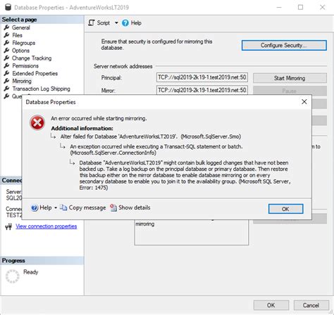Open the Script dropdown arrow
The image size is (334, 315).
pos(116,23)
